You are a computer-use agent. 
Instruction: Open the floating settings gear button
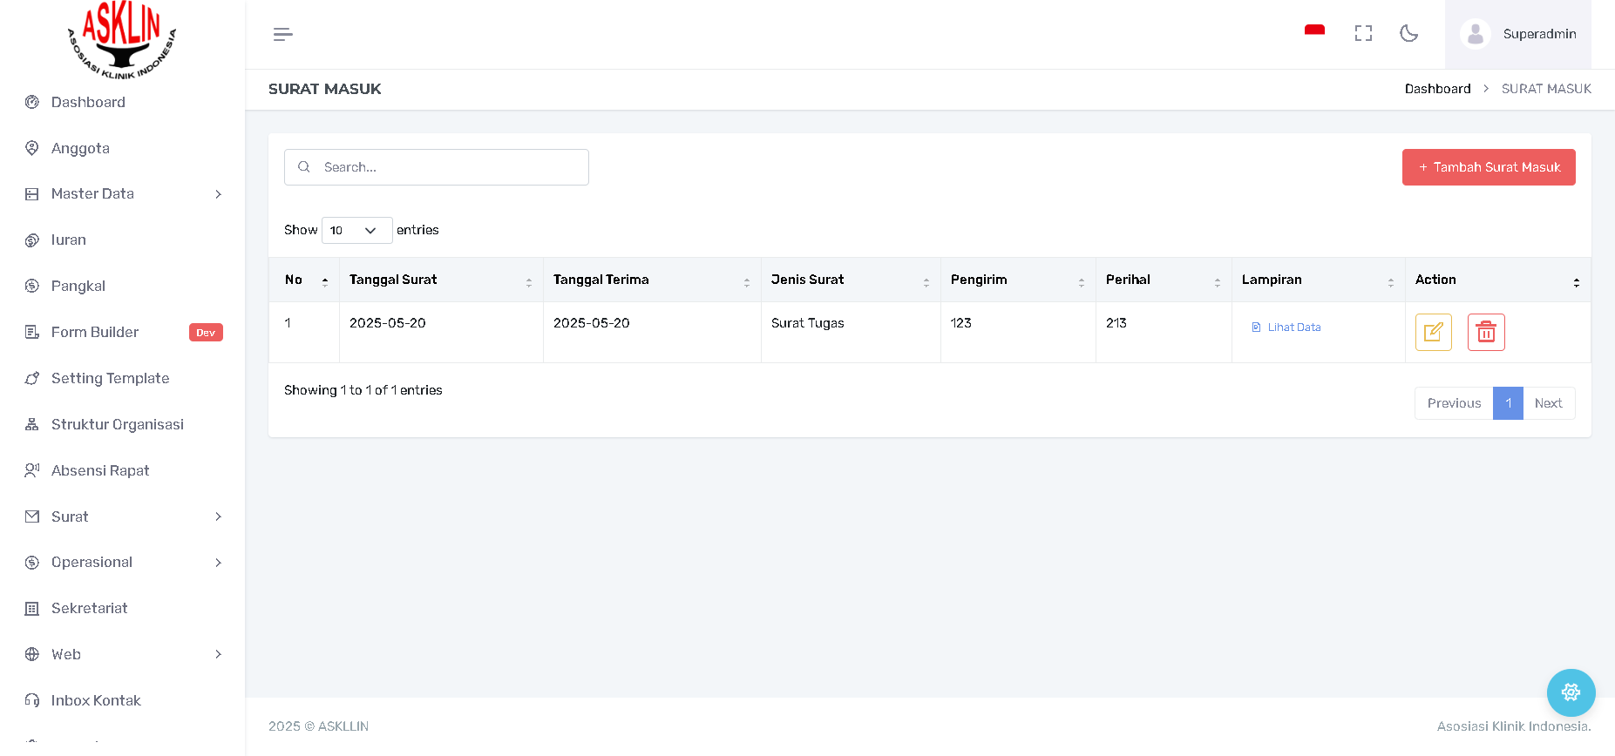[1571, 692]
